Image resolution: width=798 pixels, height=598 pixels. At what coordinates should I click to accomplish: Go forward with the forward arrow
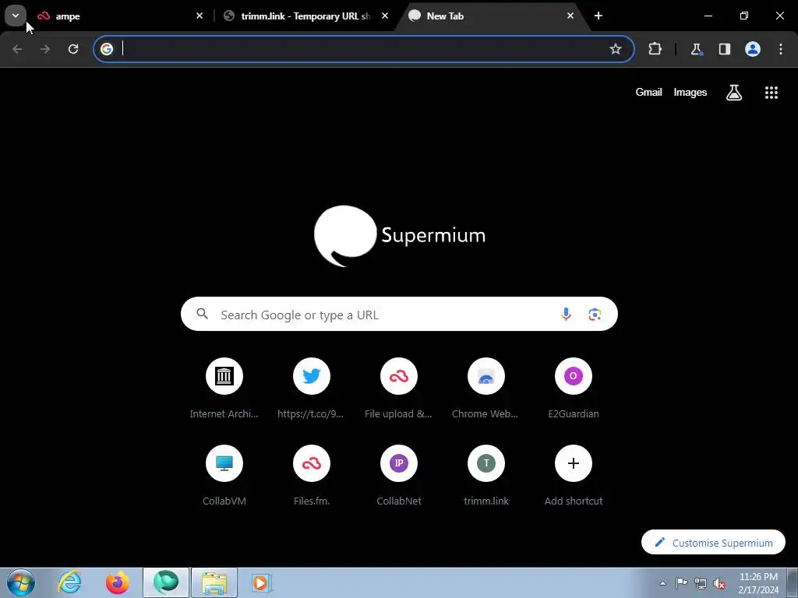[45, 49]
